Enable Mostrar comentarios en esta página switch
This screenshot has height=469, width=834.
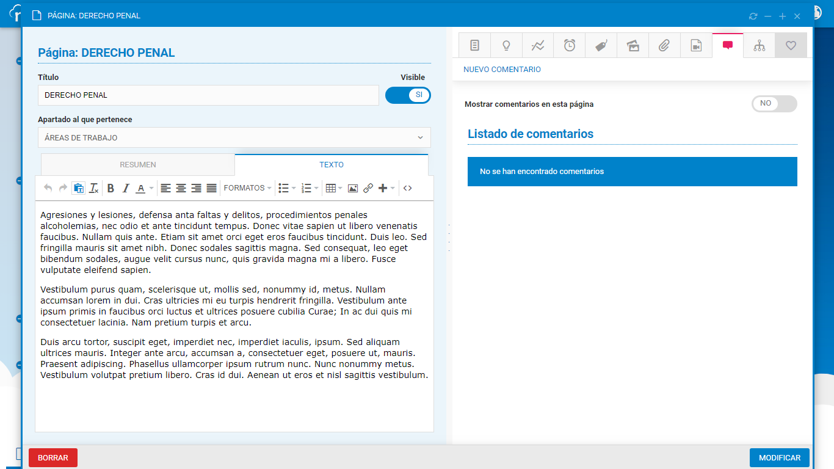[x=774, y=104]
